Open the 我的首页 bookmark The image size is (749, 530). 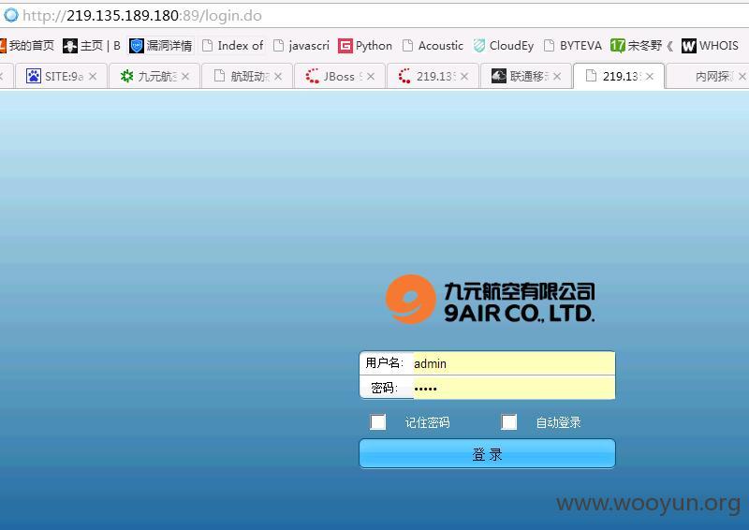point(28,45)
